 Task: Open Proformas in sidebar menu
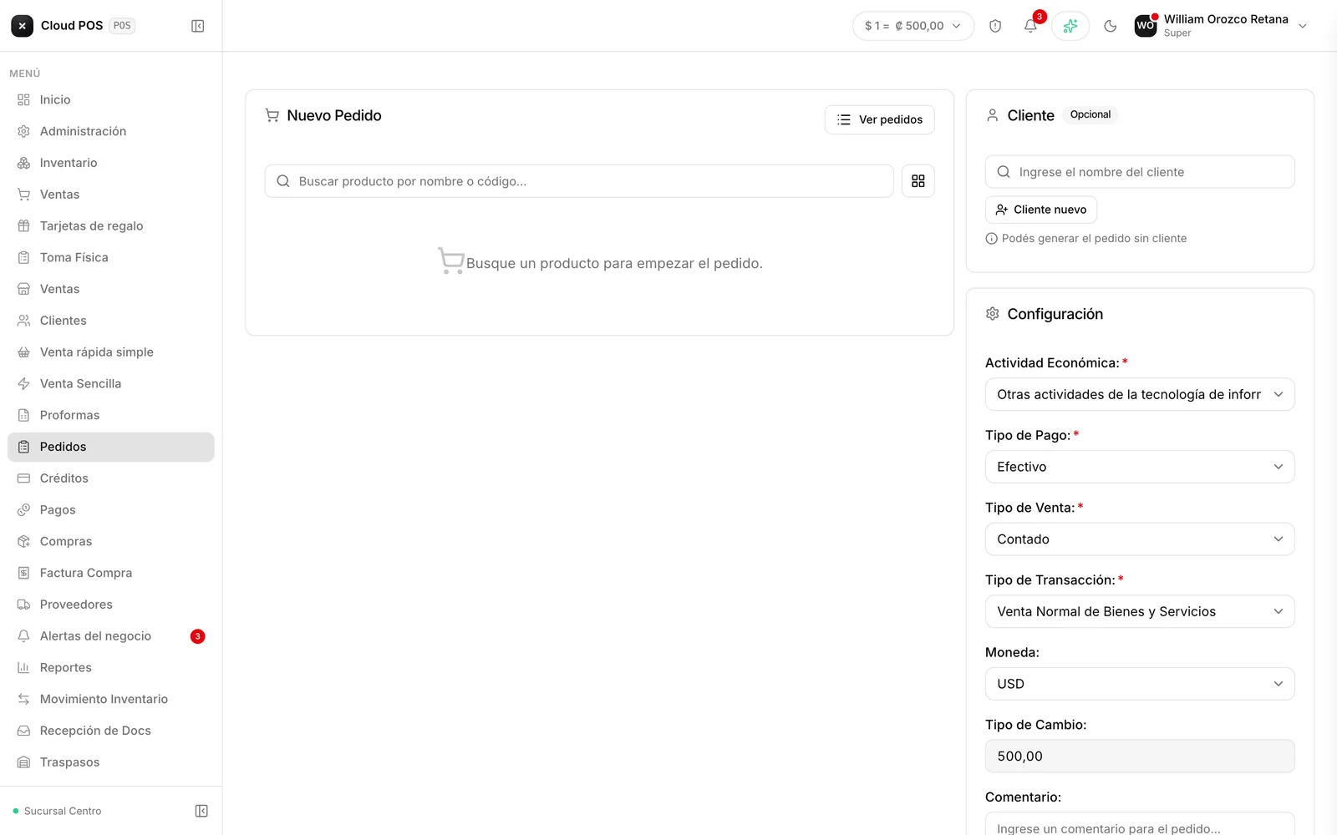[111, 415]
